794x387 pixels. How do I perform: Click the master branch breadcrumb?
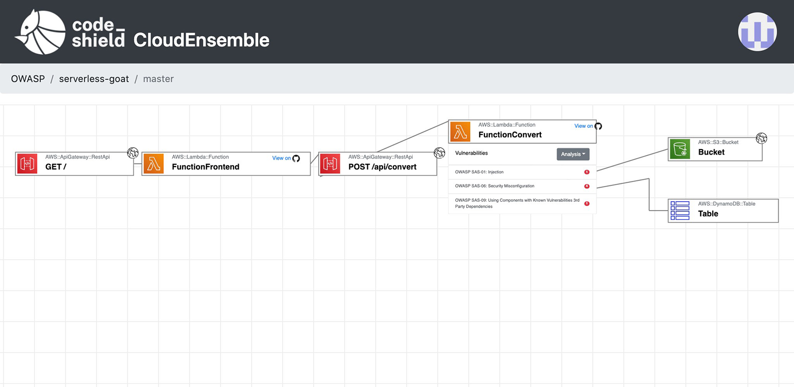(x=158, y=79)
